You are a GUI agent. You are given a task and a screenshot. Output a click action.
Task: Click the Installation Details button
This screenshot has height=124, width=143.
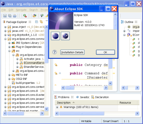[72, 52]
